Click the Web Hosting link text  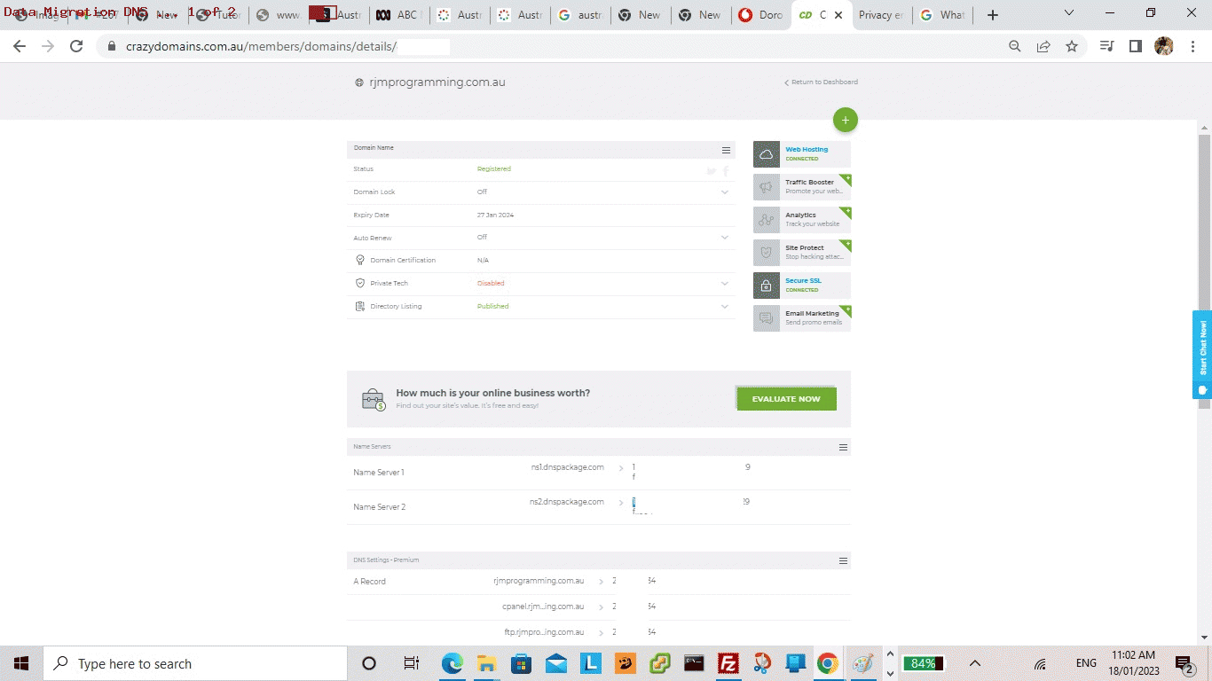click(x=807, y=150)
